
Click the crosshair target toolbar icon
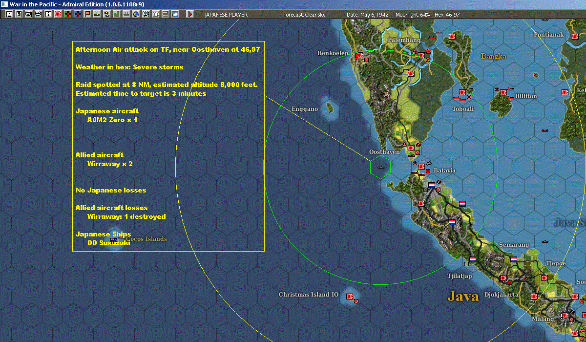click(x=146, y=14)
